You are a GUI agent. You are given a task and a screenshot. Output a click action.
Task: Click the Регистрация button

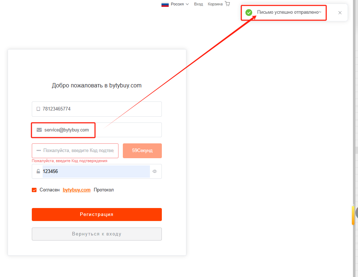coord(97,215)
